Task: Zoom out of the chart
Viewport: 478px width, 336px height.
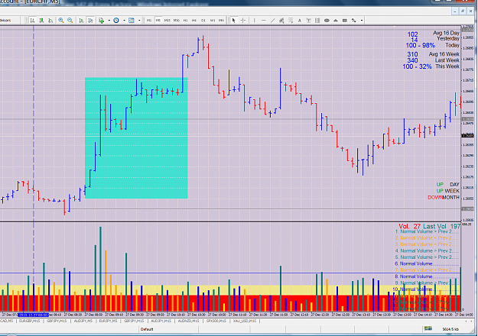Action: pos(70,21)
